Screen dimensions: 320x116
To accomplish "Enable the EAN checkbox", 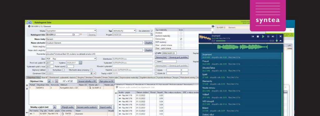I will [156, 61].
